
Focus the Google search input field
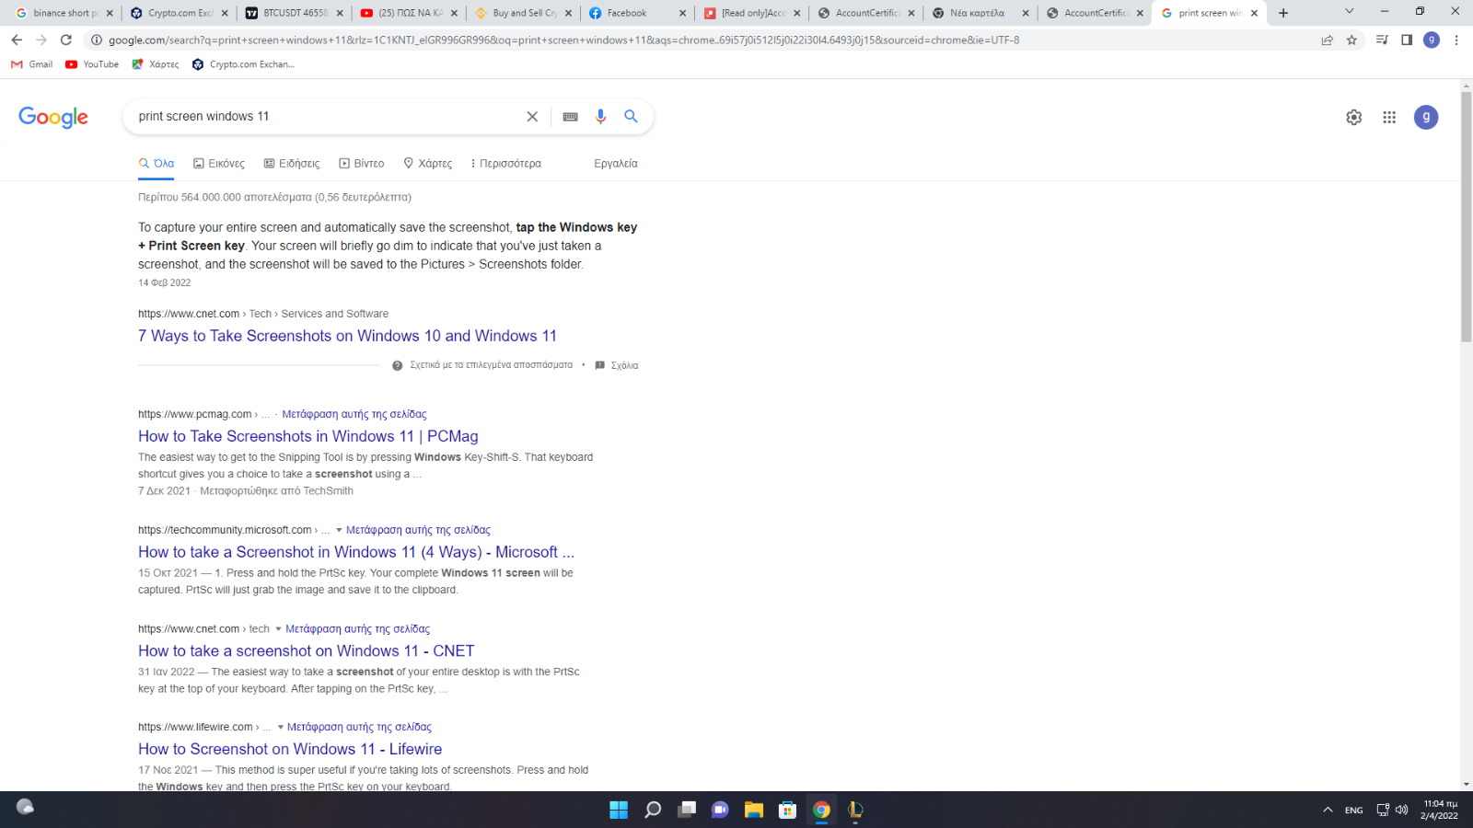(x=327, y=116)
